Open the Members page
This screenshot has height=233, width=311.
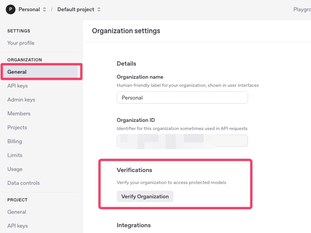pos(19,113)
